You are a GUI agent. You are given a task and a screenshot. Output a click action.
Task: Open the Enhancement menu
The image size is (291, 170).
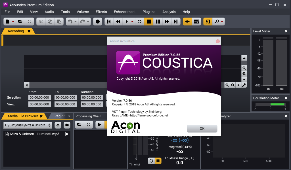pos(125,12)
